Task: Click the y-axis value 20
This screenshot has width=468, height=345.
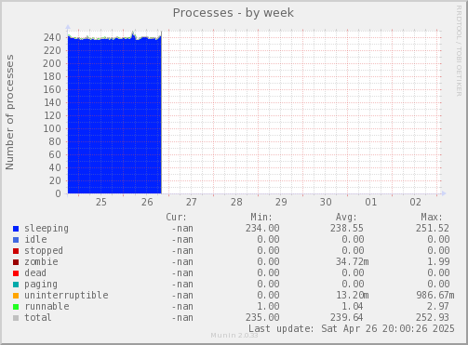Action: click(55, 180)
